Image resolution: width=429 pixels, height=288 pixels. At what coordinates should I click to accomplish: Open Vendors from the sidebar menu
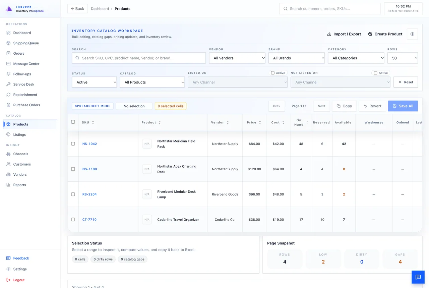click(x=30, y=175)
